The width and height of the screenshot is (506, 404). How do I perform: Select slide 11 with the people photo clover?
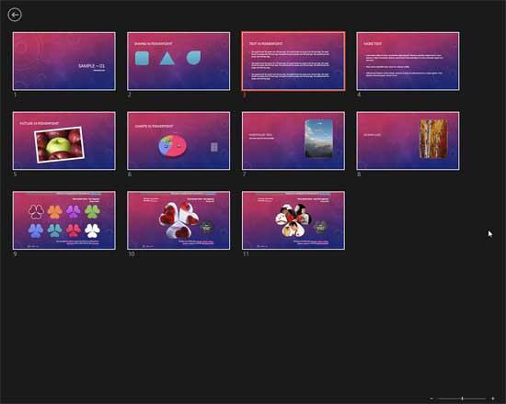pos(293,220)
